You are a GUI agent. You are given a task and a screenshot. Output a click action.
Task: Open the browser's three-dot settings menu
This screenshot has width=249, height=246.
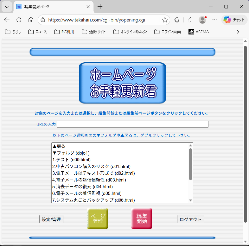[x=214, y=20]
